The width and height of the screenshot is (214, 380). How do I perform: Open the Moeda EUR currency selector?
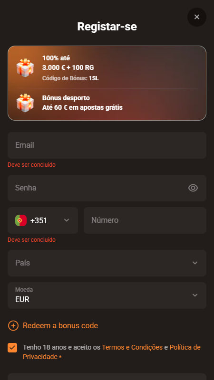(x=107, y=295)
